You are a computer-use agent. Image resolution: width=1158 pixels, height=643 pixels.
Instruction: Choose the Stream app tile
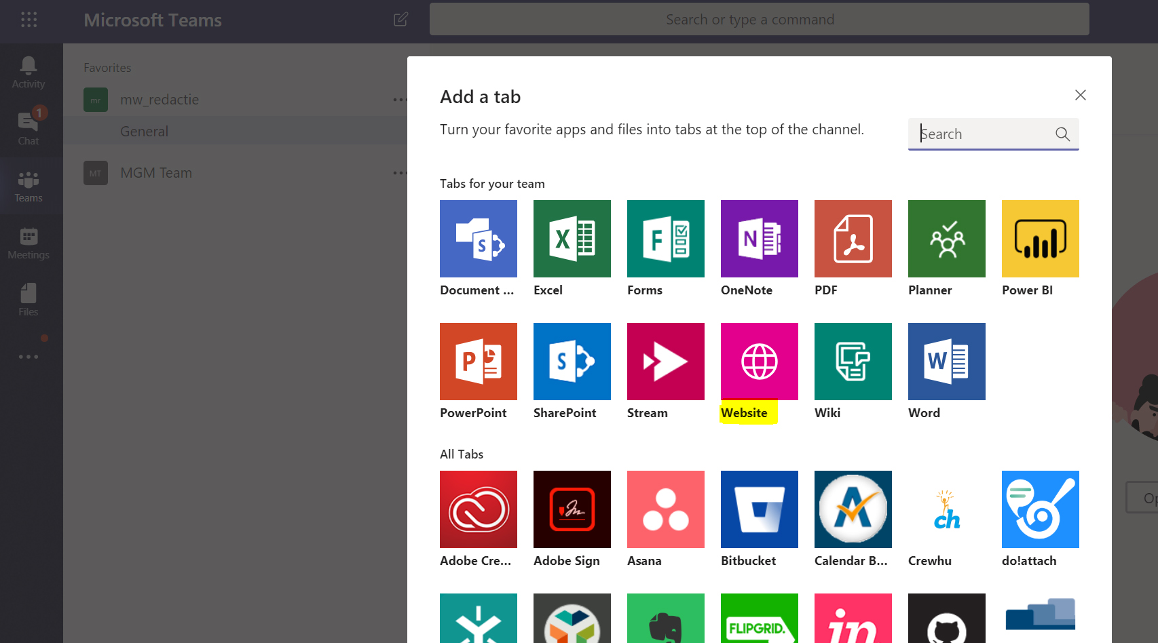666,362
